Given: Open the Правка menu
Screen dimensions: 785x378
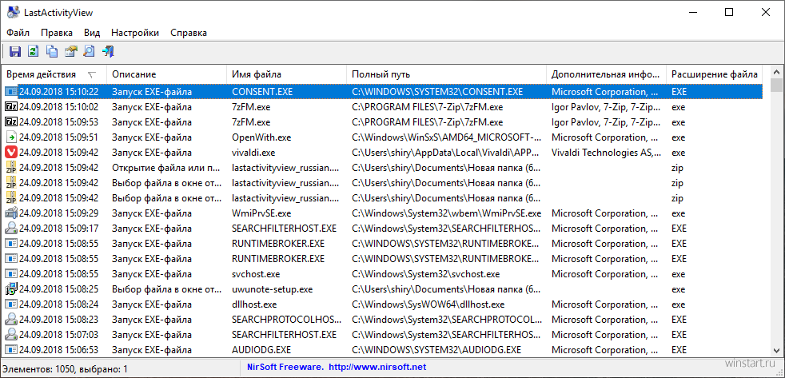Looking at the screenshot, I should 57,33.
